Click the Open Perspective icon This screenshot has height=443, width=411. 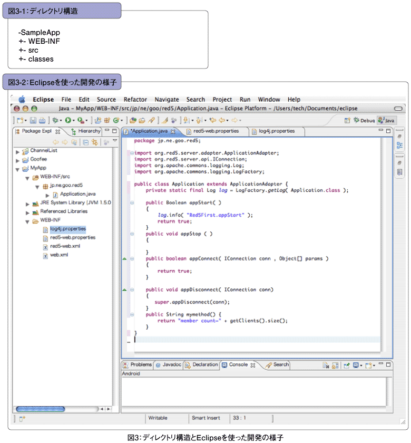[x=347, y=121]
